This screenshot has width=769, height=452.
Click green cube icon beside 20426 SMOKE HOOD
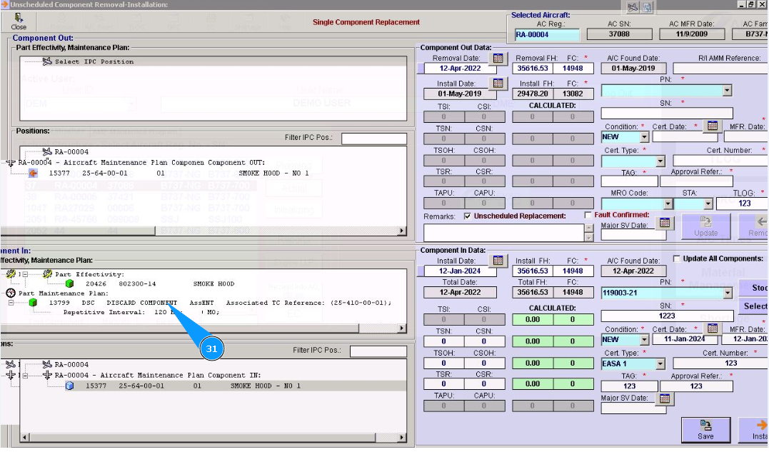tap(70, 283)
